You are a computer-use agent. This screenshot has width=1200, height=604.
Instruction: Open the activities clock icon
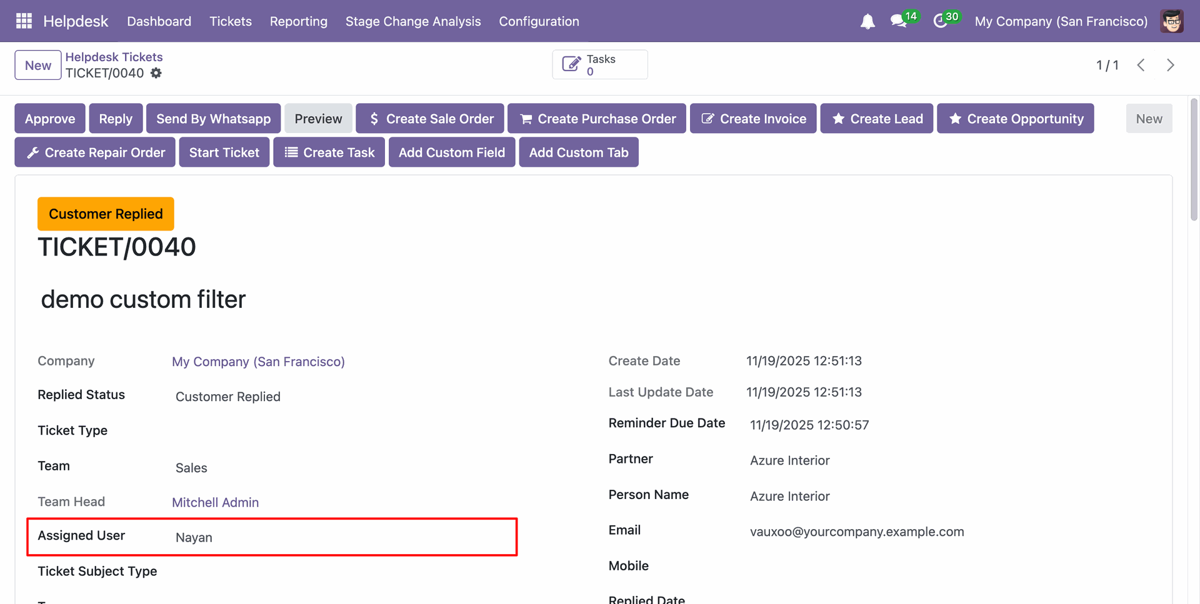tap(940, 21)
